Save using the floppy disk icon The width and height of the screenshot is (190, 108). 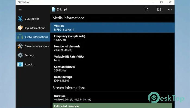[159, 9]
